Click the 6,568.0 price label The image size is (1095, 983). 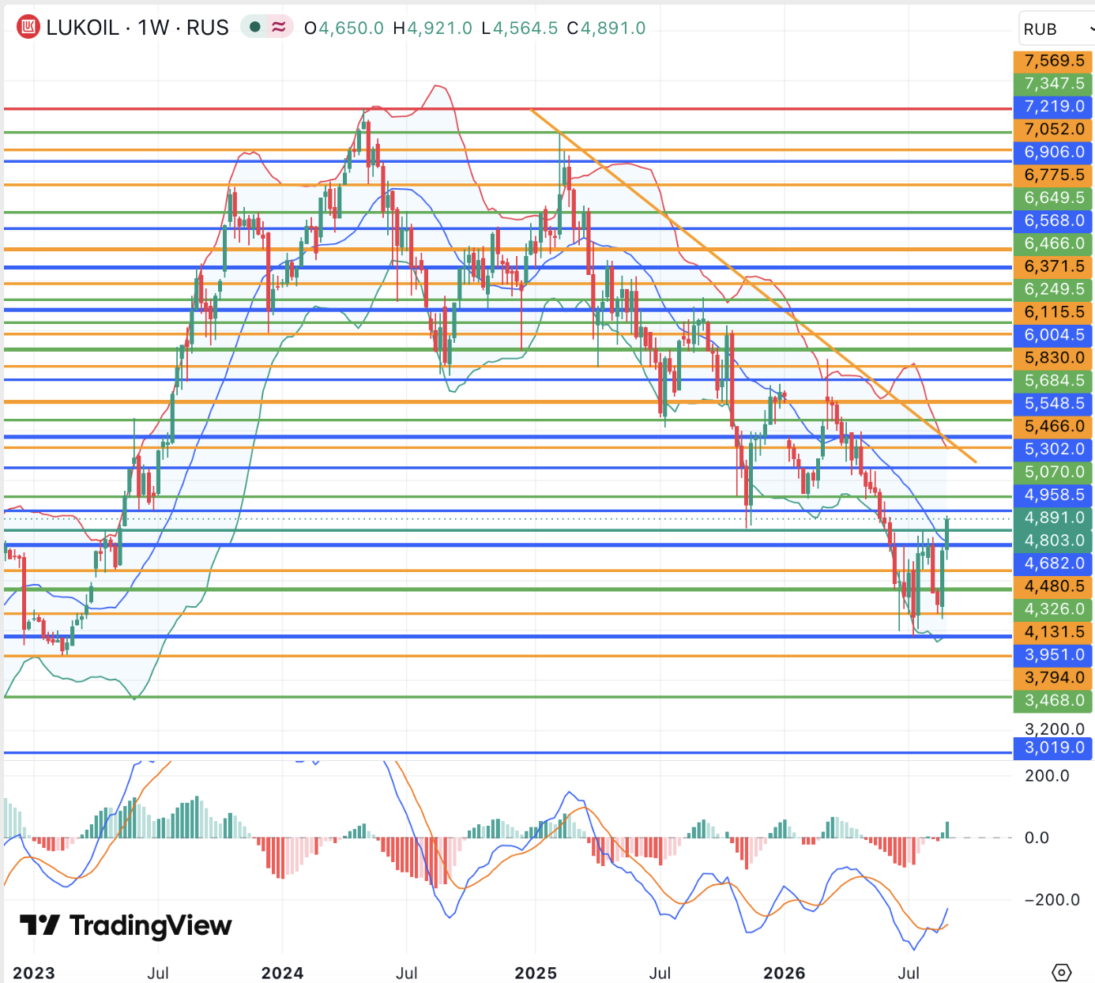click(x=1053, y=221)
